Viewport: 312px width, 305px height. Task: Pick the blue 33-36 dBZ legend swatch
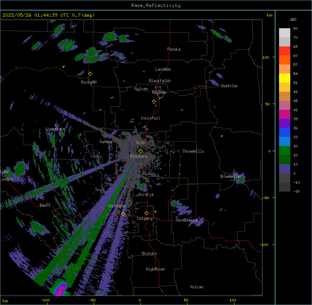(284, 132)
